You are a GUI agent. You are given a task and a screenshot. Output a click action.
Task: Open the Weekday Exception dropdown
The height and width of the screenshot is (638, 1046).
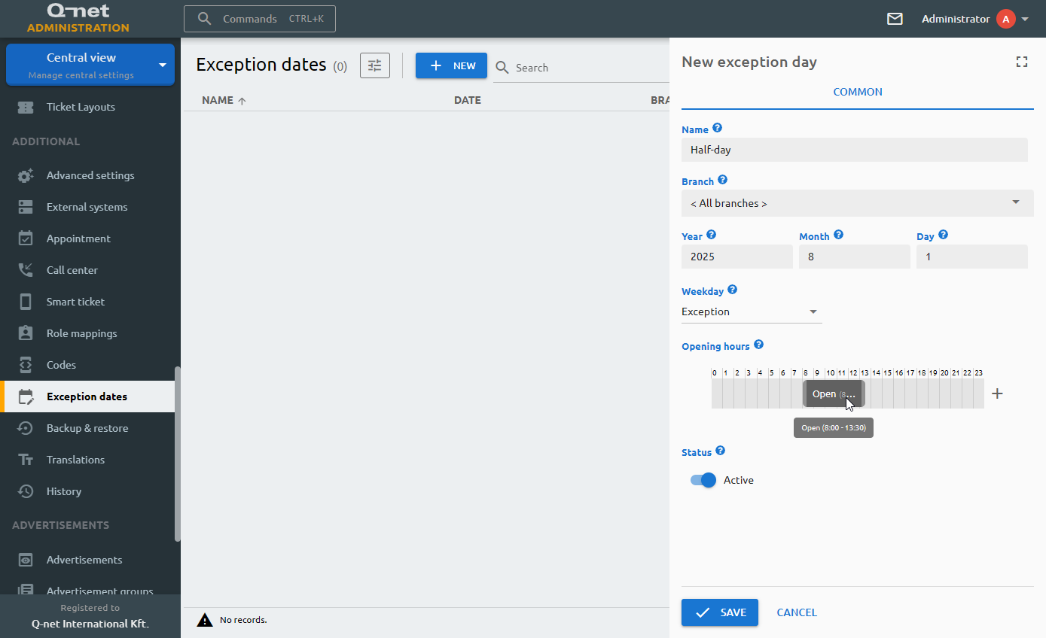[752, 311]
